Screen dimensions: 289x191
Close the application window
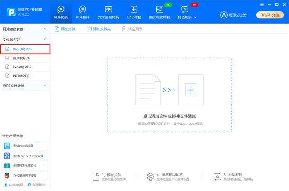click(284, 5)
